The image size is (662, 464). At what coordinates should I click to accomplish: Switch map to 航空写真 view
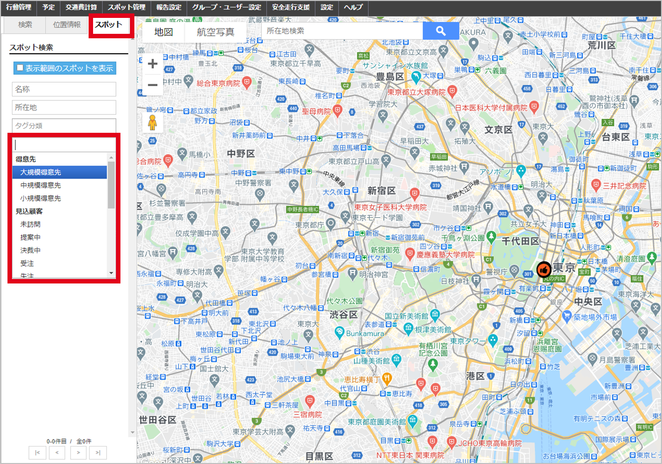pyautogui.click(x=216, y=32)
